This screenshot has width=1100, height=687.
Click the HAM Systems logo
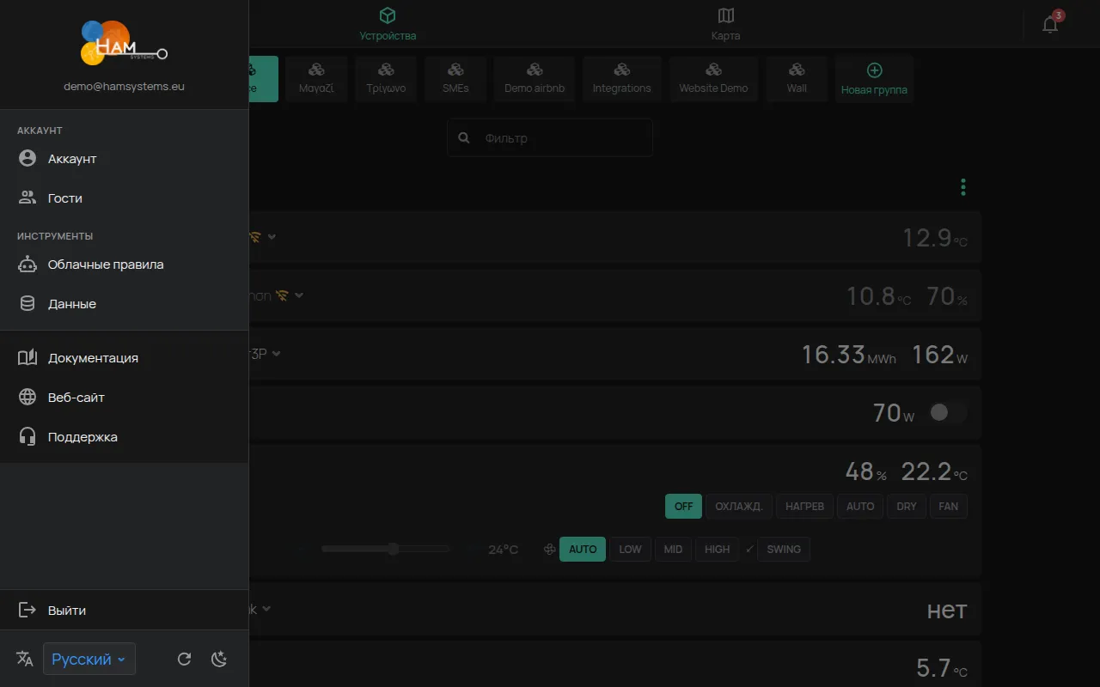pyautogui.click(x=124, y=43)
